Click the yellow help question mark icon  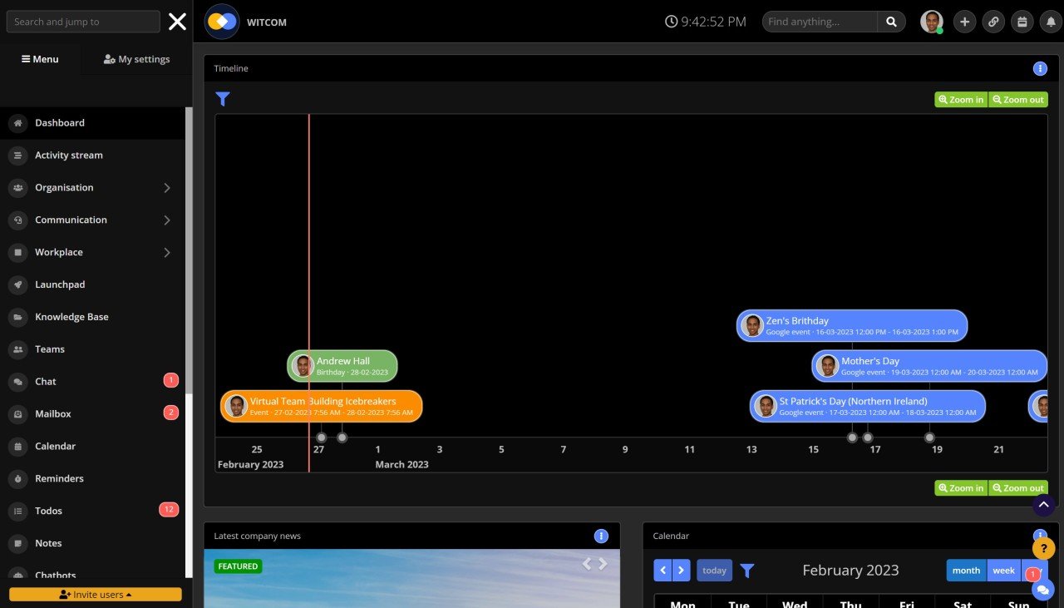click(x=1043, y=548)
